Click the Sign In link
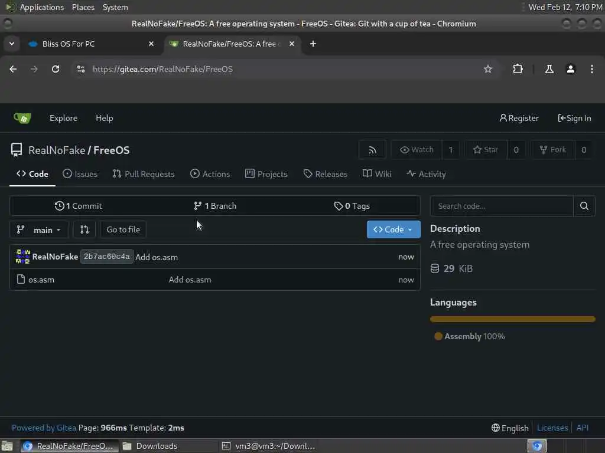Image resolution: width=605 pixels, height=453 pixels. pos(574,118)
